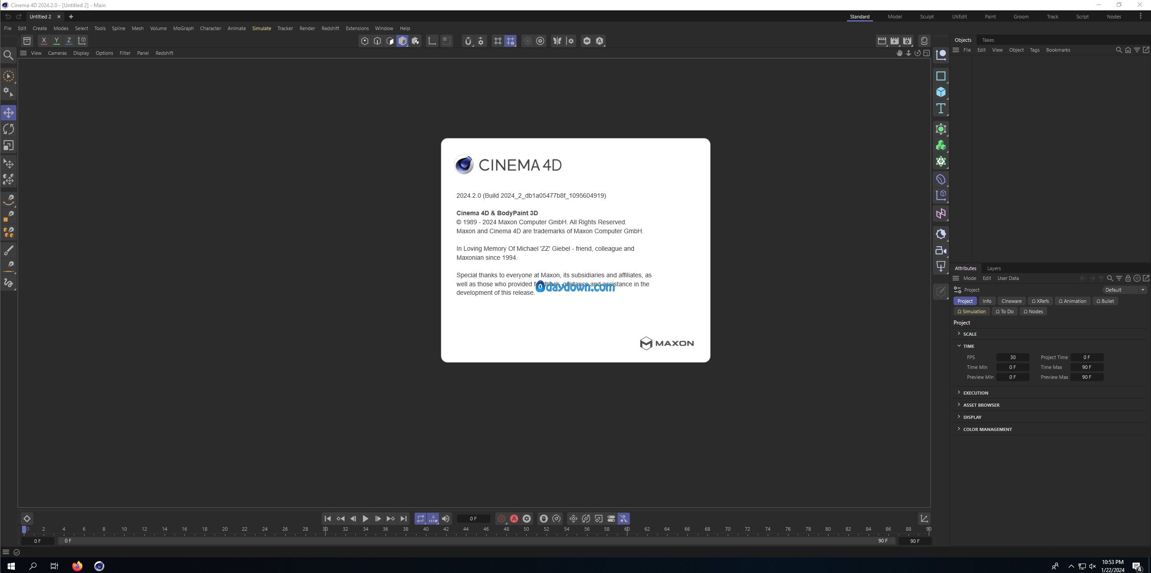Screen dimensions: 1151x573
Task: Click the Render to Picture Viewer icon
Action: point(895,41)
